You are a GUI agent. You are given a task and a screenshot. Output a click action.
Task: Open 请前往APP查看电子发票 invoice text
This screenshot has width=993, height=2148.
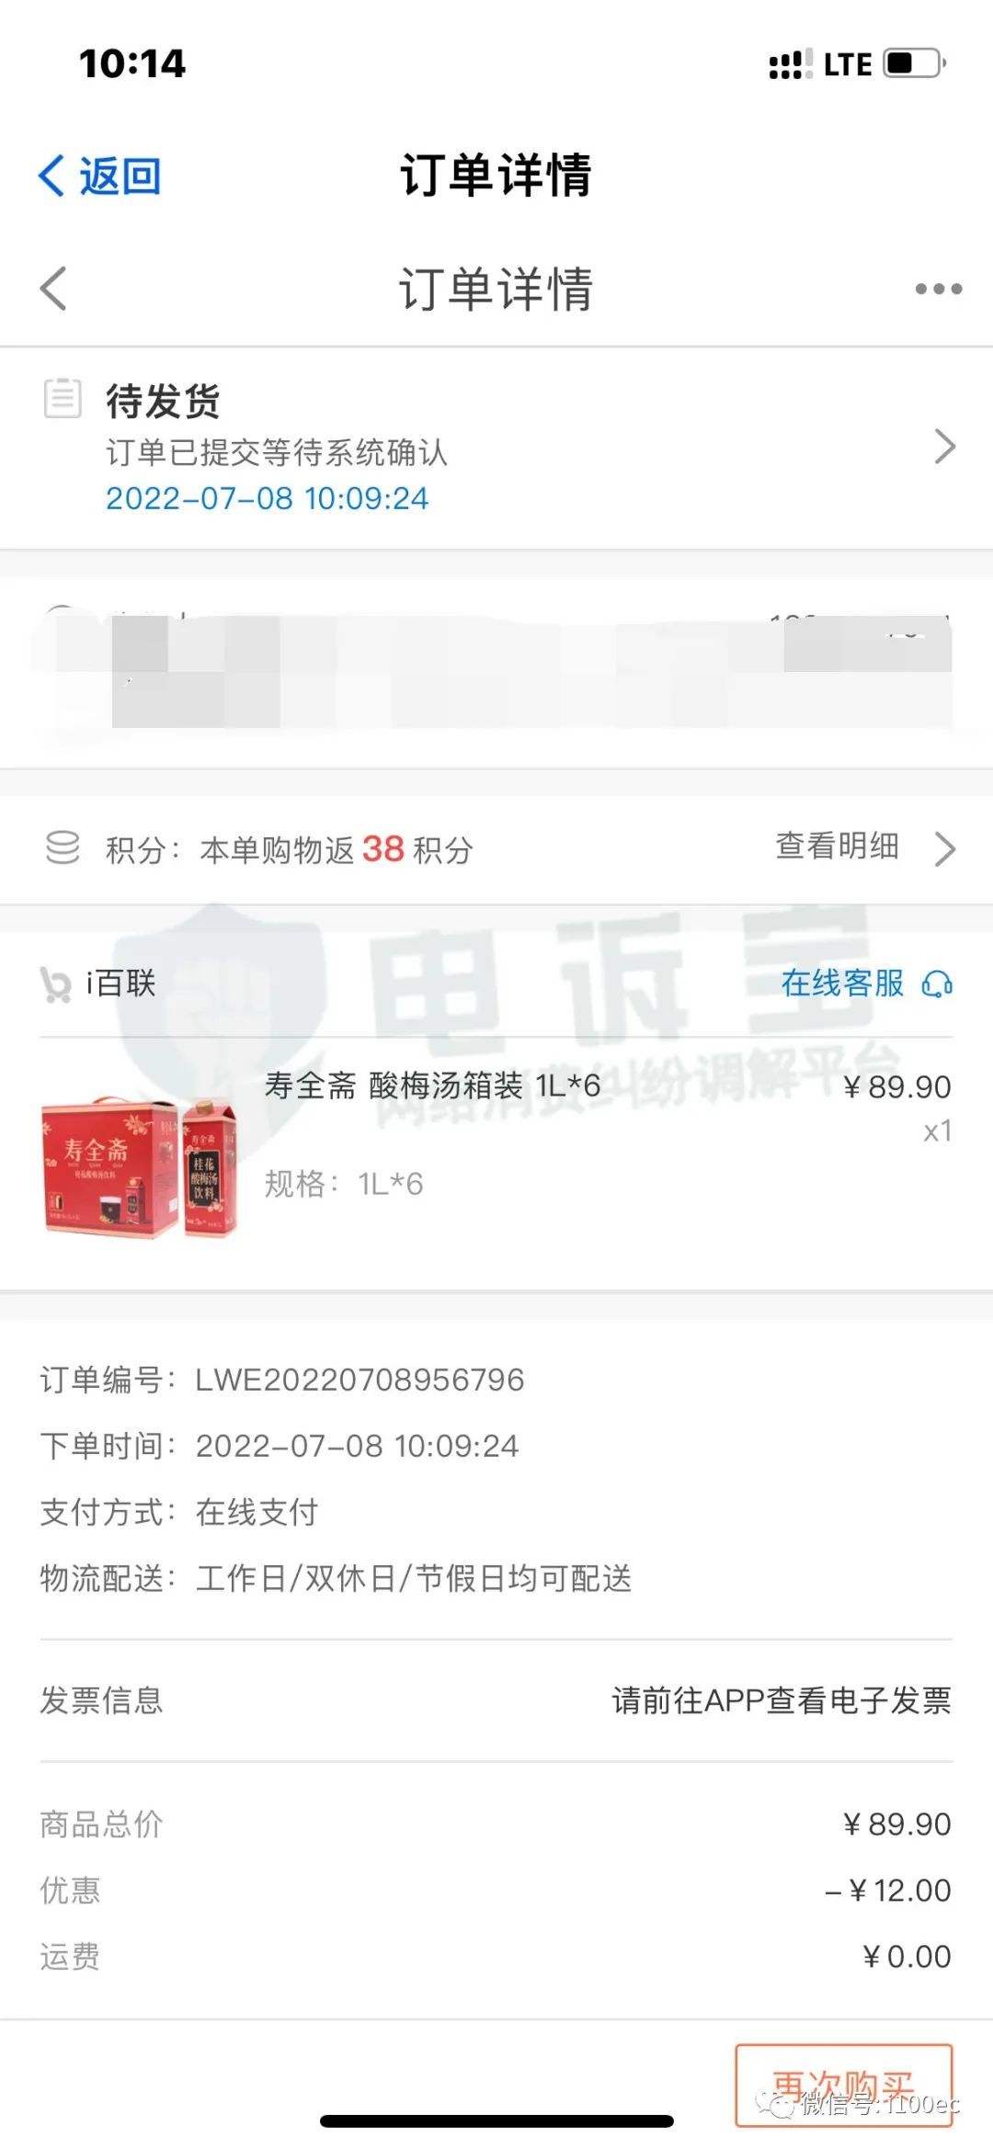782,1700
